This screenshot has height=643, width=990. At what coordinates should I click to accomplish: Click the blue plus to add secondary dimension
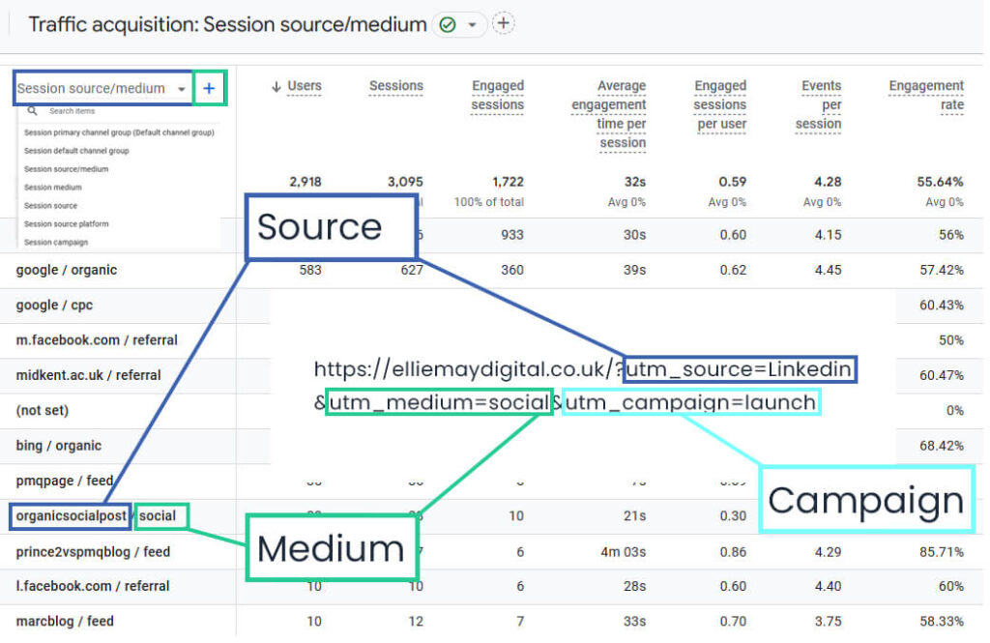pos(209,88)
